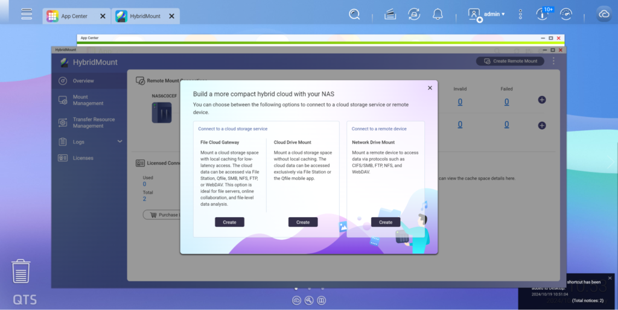
Task: Close the hybrid cloud dialog
Action: (x=430, y=87)
